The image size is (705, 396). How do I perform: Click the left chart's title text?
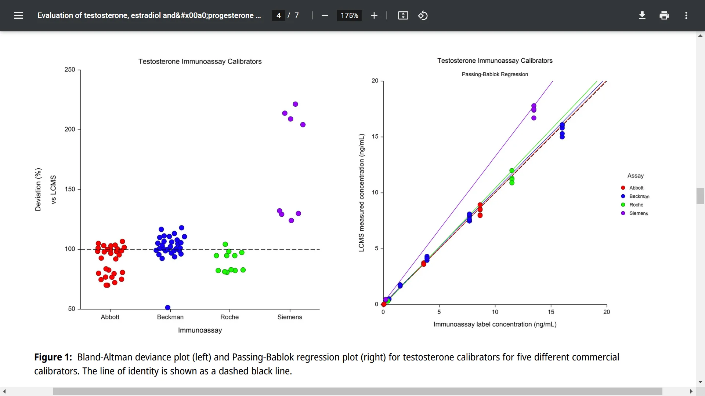pos(200,62)
